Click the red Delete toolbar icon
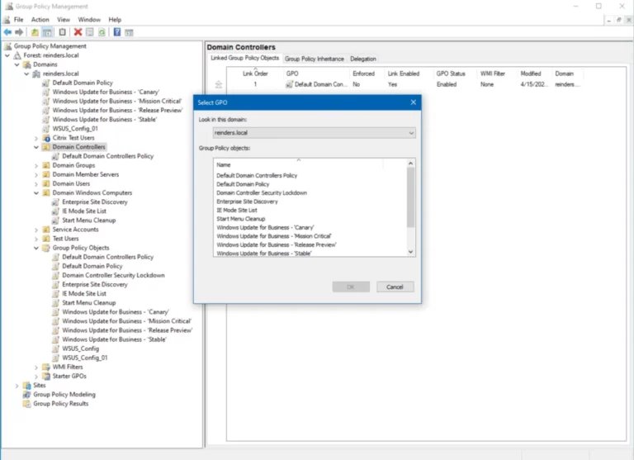The height and width of the screenshot is (460, 634). pos(78,32)
